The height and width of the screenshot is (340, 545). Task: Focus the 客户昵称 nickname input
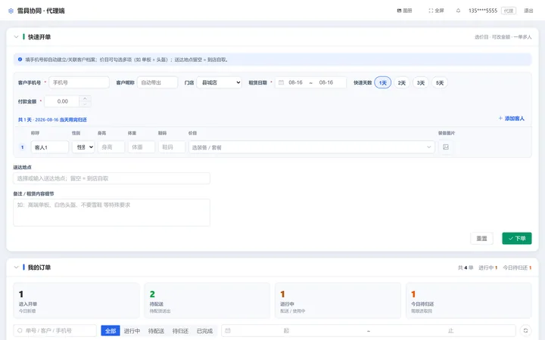coord(157,82)
